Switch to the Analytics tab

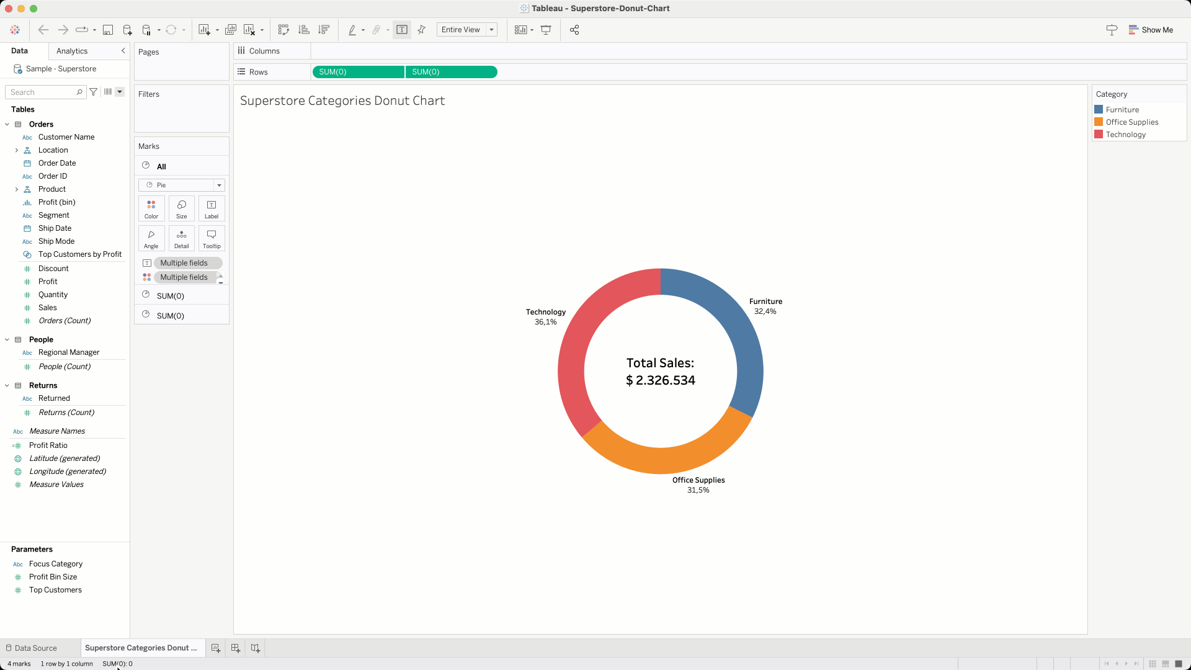(72, 51)
